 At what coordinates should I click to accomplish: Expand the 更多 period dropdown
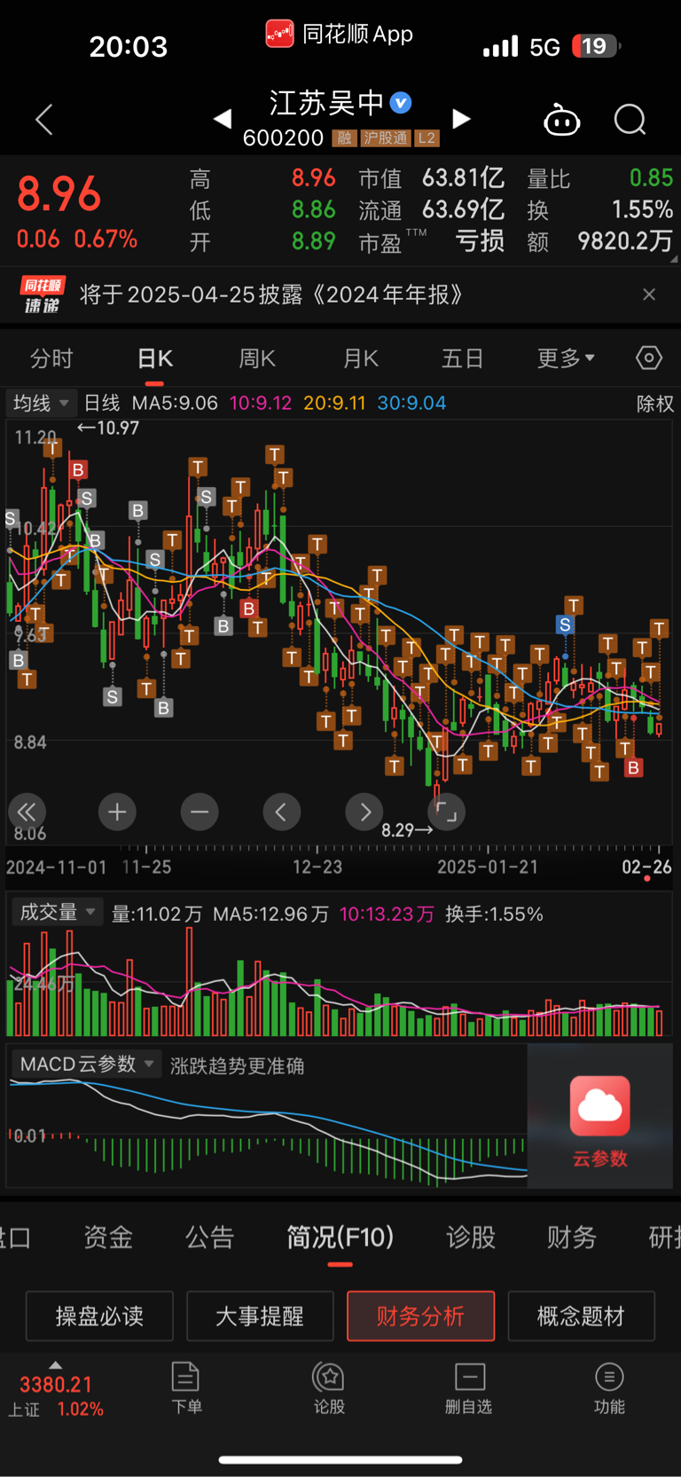click(566, 358)
